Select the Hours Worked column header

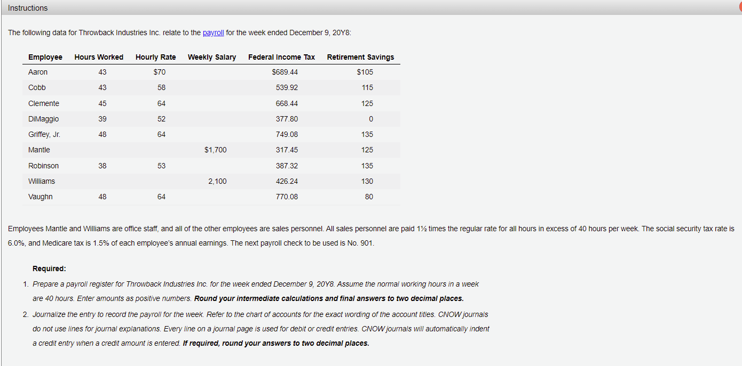click(99, 57)
